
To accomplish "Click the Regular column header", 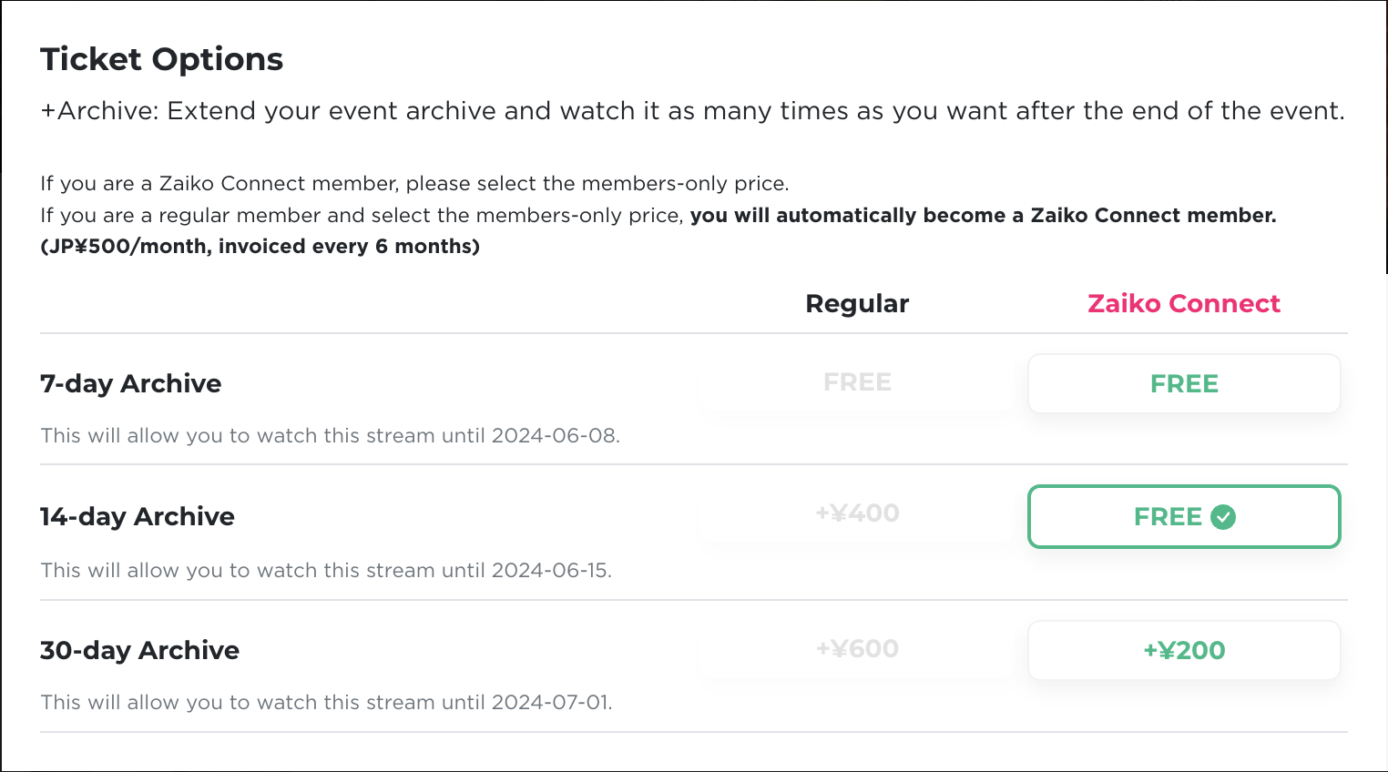I will pos(857,304).
